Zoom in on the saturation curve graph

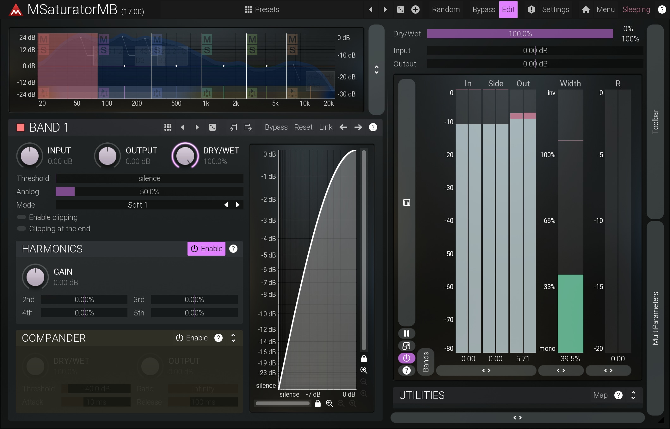329,403
